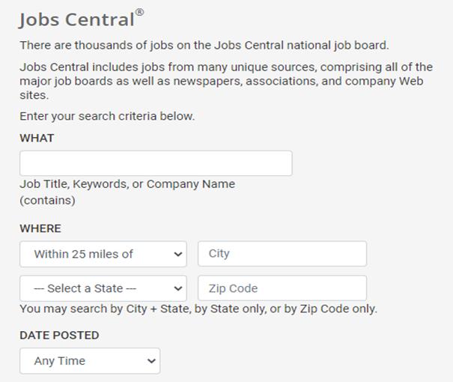Click the WHERE section label
The width and height of the screenshot is (453, 382).
click(x=40, y=228)
